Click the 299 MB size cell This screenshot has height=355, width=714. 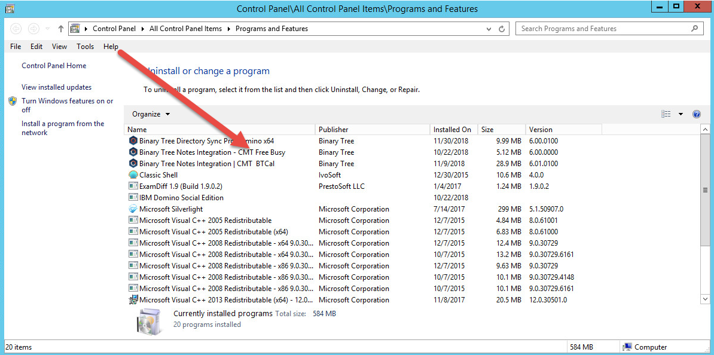click(x=509, y=209)
